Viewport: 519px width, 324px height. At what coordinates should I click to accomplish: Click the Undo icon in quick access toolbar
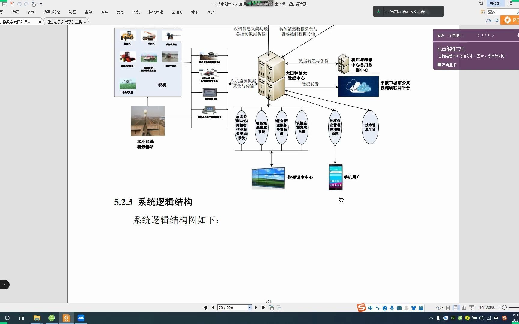19,4
